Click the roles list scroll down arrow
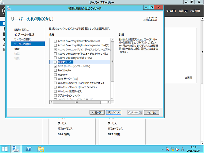This screenshot has height=153, width=204. point(112,99)
